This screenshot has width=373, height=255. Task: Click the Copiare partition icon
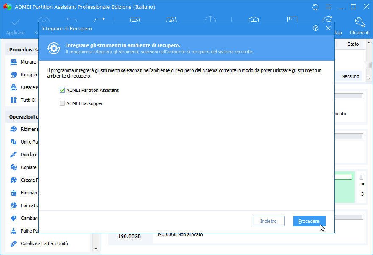(x=14, y=167)
